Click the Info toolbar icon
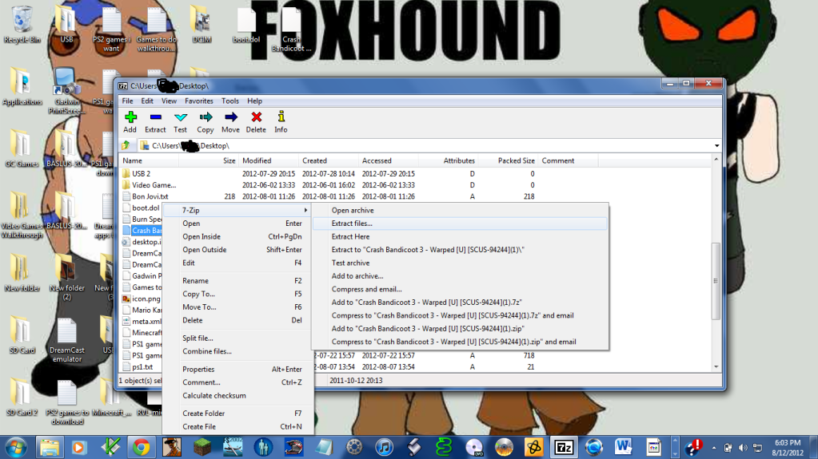Image resolution: width=818 pixels, height=459 pixels. pos(281,122)
